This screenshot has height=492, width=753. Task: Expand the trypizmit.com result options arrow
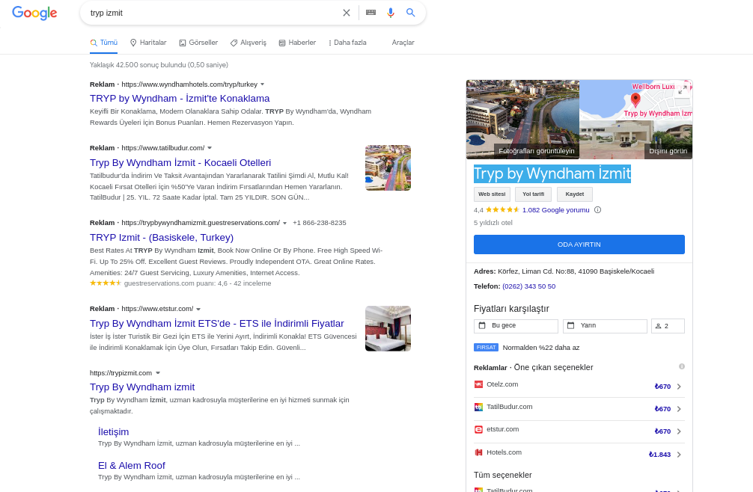tap(157, 373)
